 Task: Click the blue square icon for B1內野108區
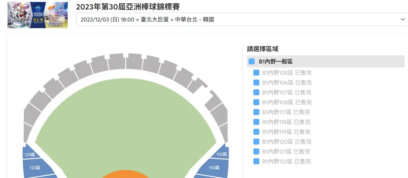coord(256,102)
